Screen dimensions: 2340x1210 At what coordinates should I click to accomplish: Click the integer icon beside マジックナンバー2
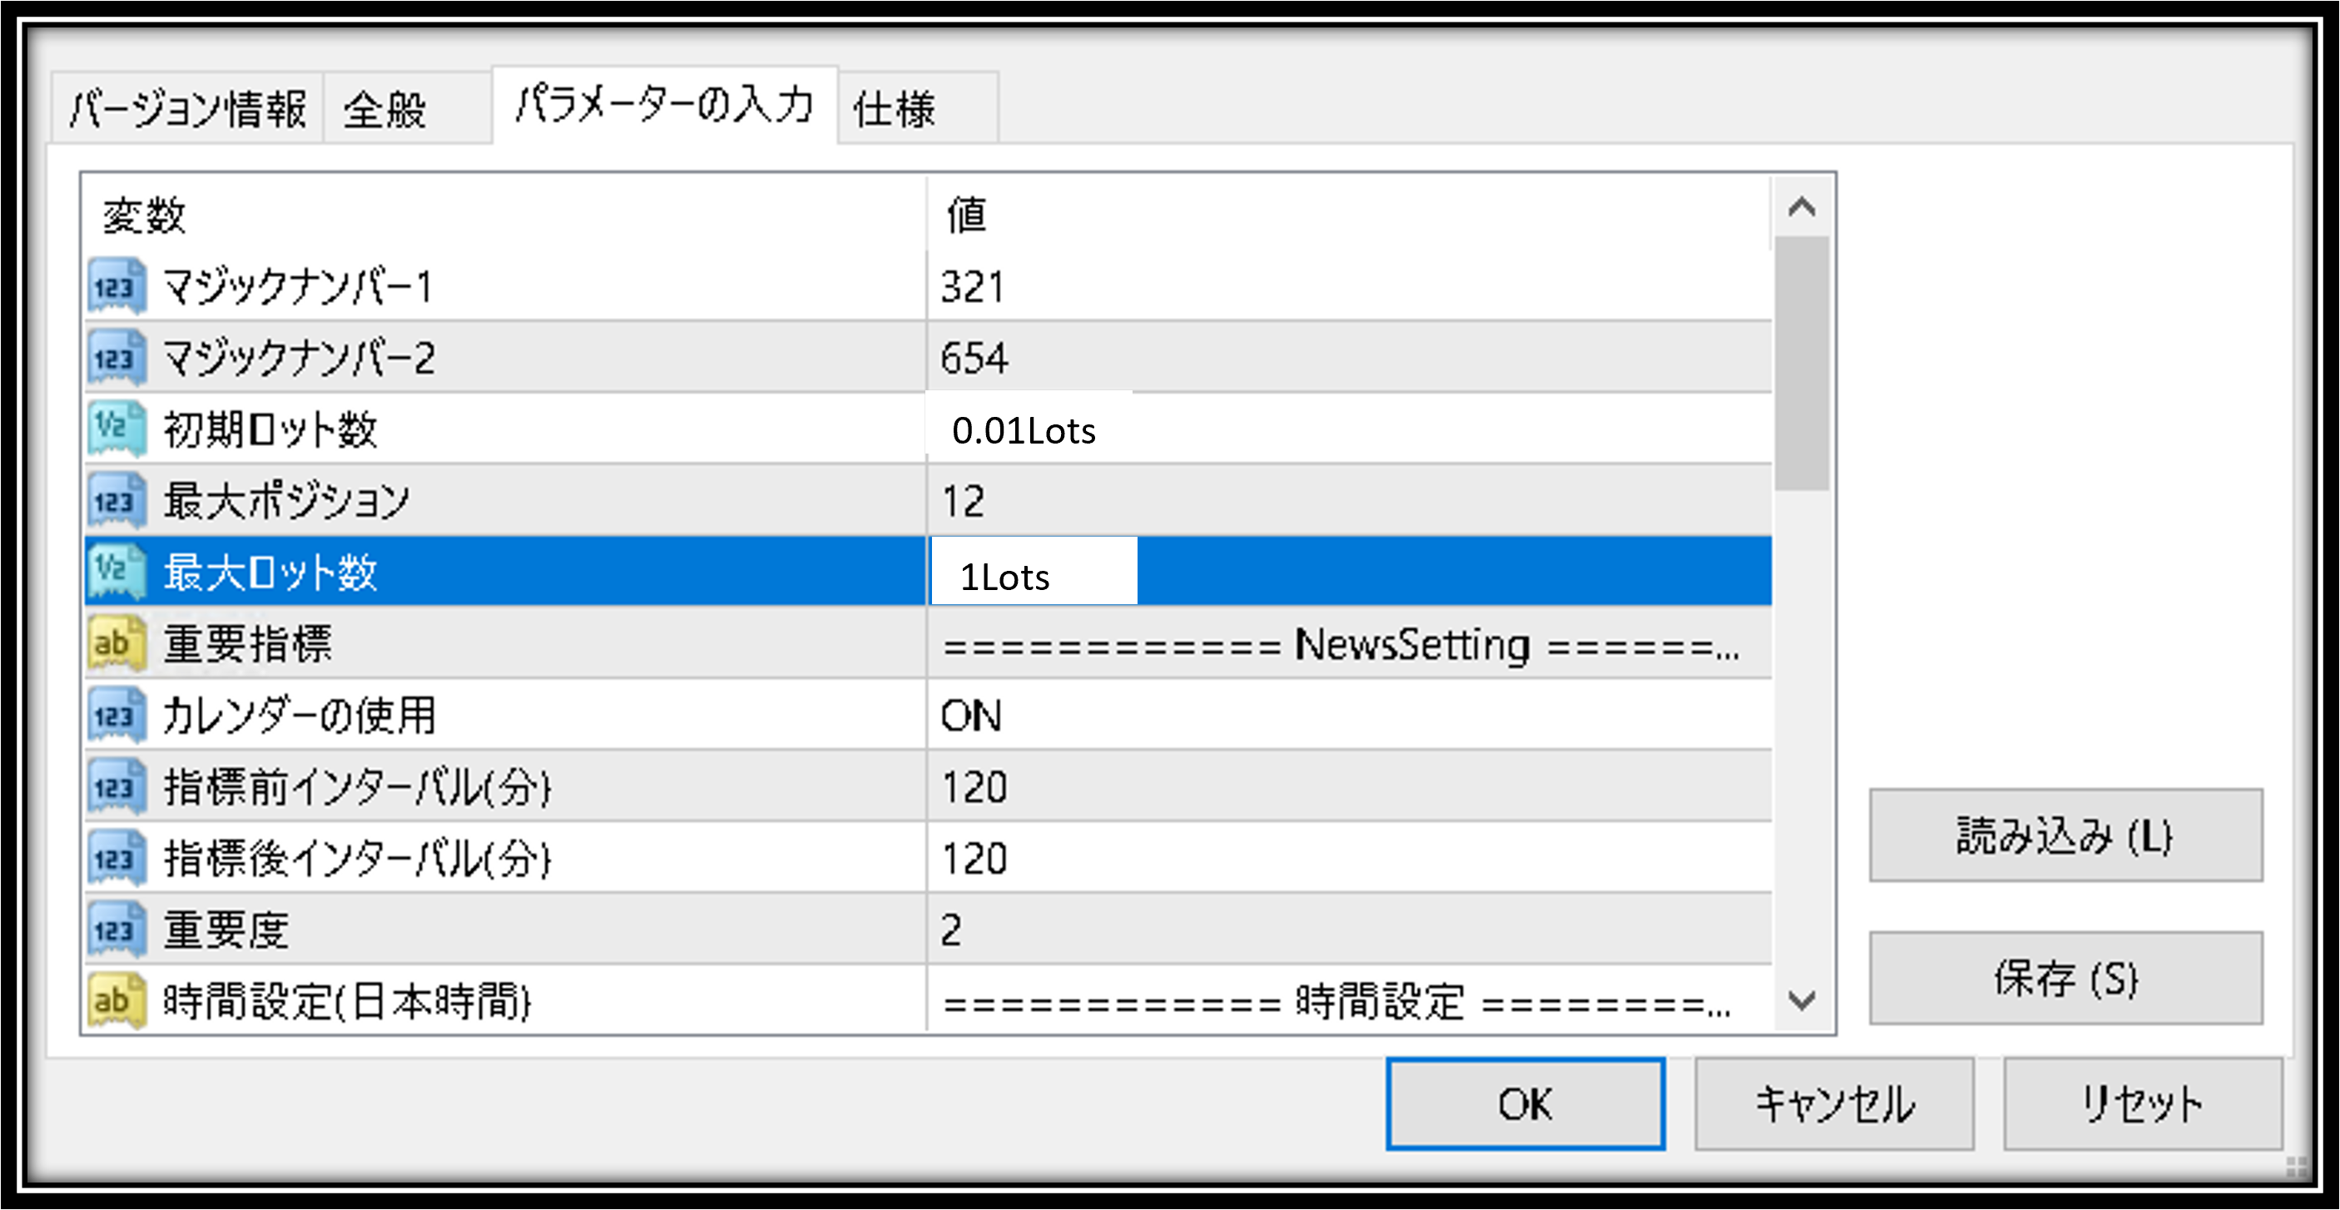pos(117,358)
